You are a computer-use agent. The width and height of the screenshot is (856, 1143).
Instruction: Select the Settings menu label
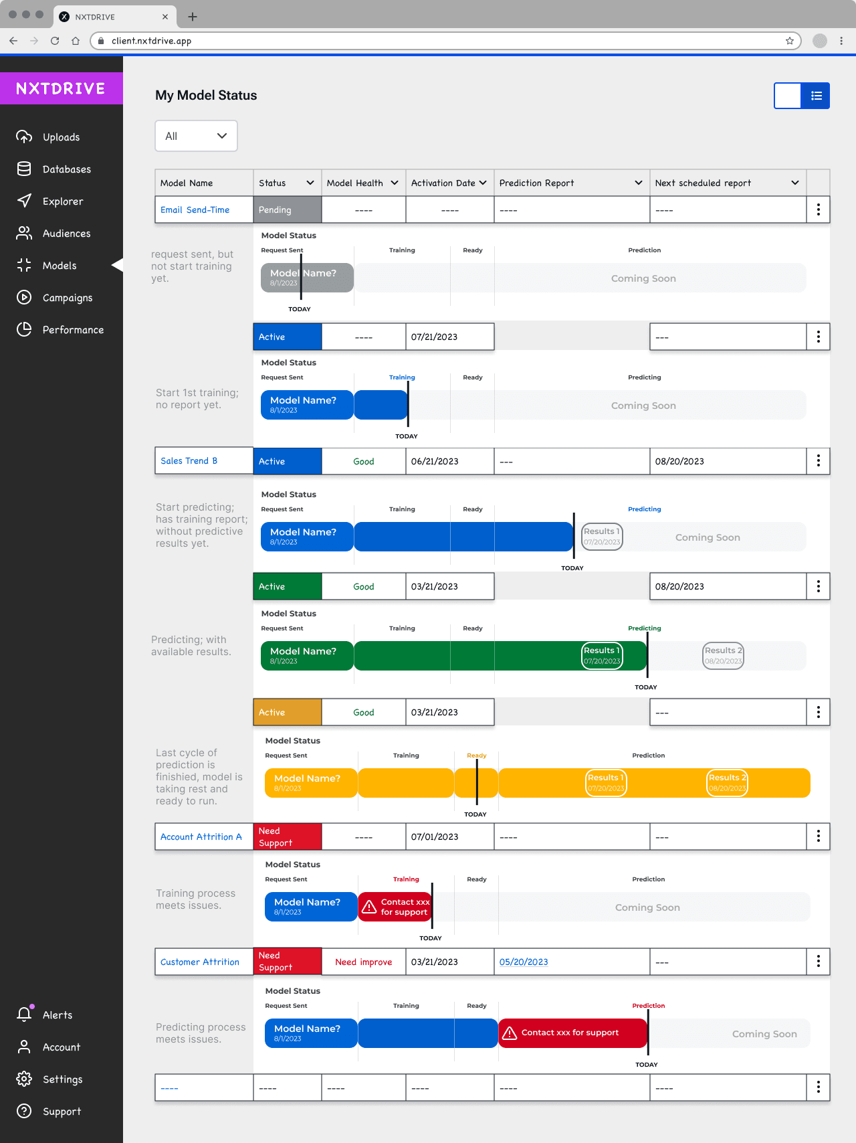[63, 1079]
